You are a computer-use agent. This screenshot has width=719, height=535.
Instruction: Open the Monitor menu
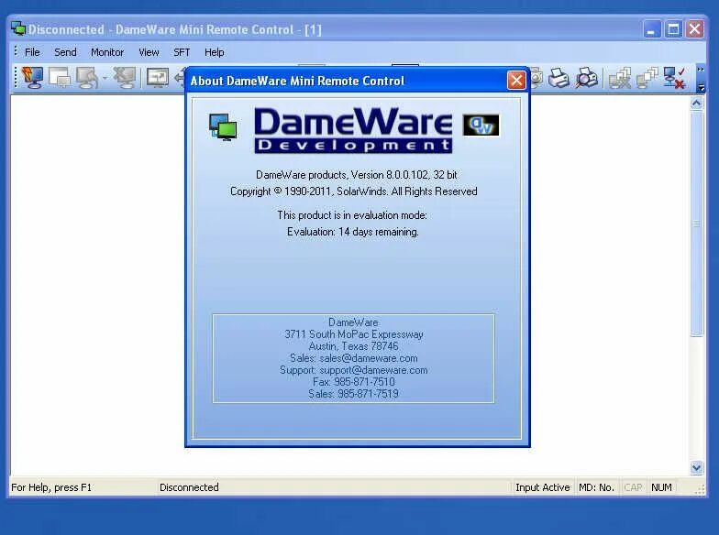[107, 52]
